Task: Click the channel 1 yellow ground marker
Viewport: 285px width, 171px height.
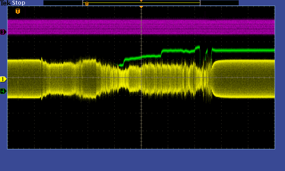Action: [x=3, y=79]
